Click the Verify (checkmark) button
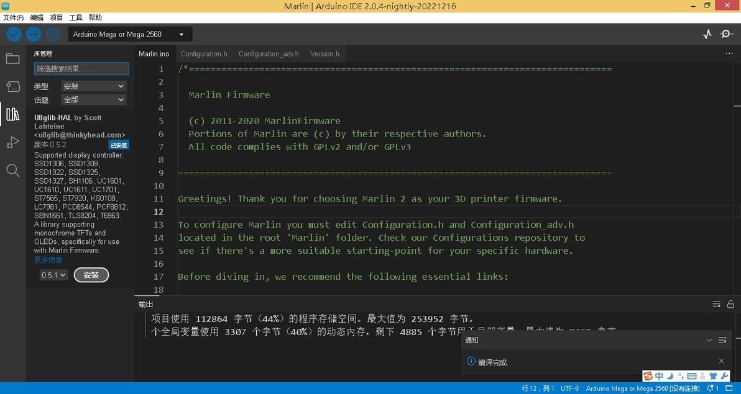 pyautogui.click(x=14, y=34)
